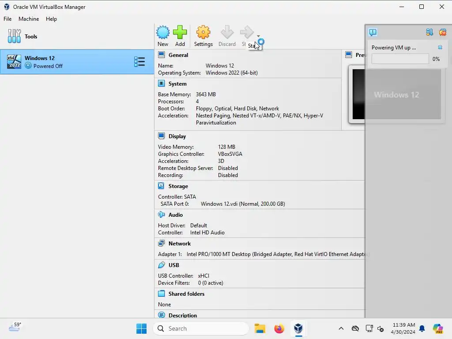452x339 pixels.
Task: Click the taskbar Search box
Action: [201, 328]
